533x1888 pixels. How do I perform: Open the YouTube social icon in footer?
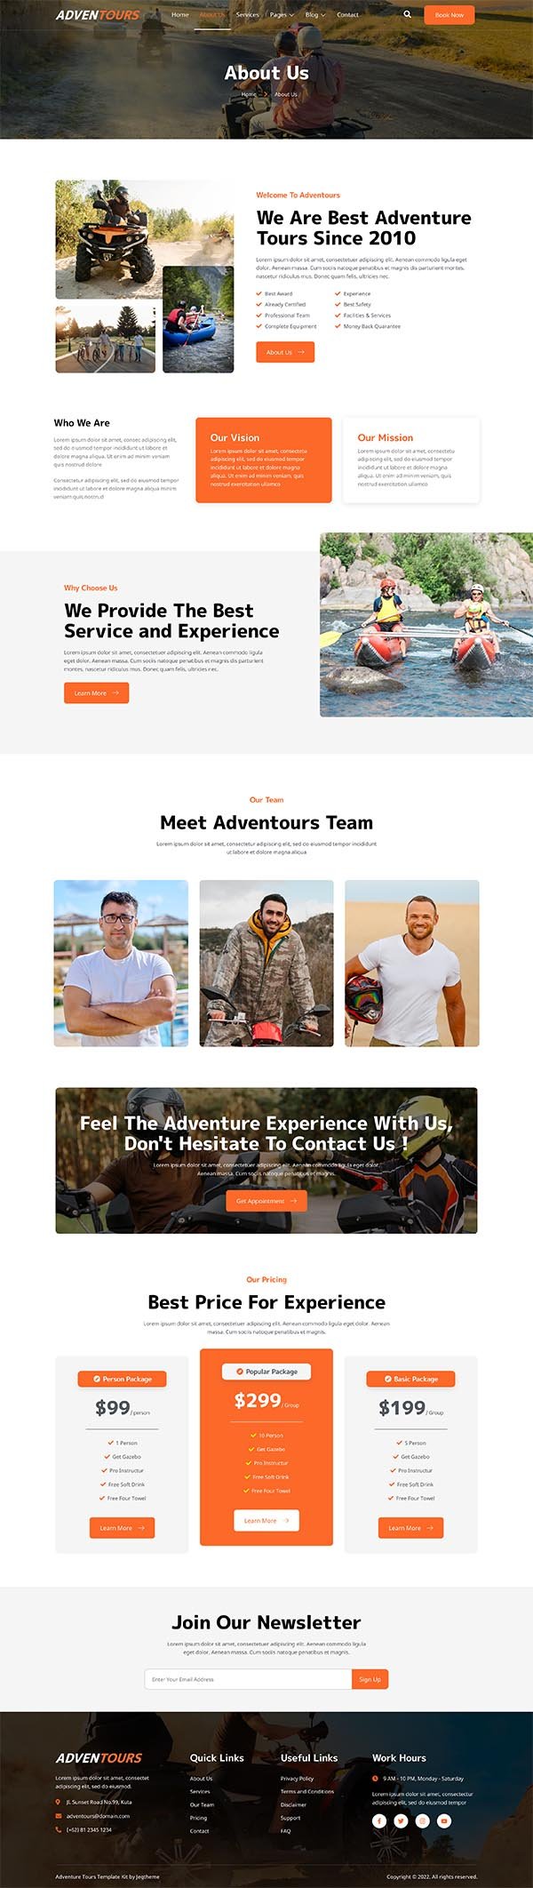coord(444,1820)
